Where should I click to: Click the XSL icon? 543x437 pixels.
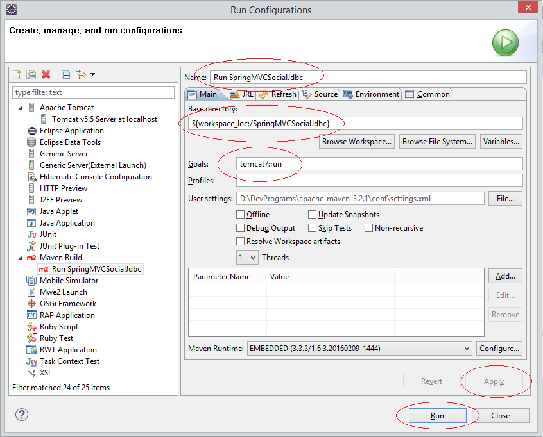[31, 373]
